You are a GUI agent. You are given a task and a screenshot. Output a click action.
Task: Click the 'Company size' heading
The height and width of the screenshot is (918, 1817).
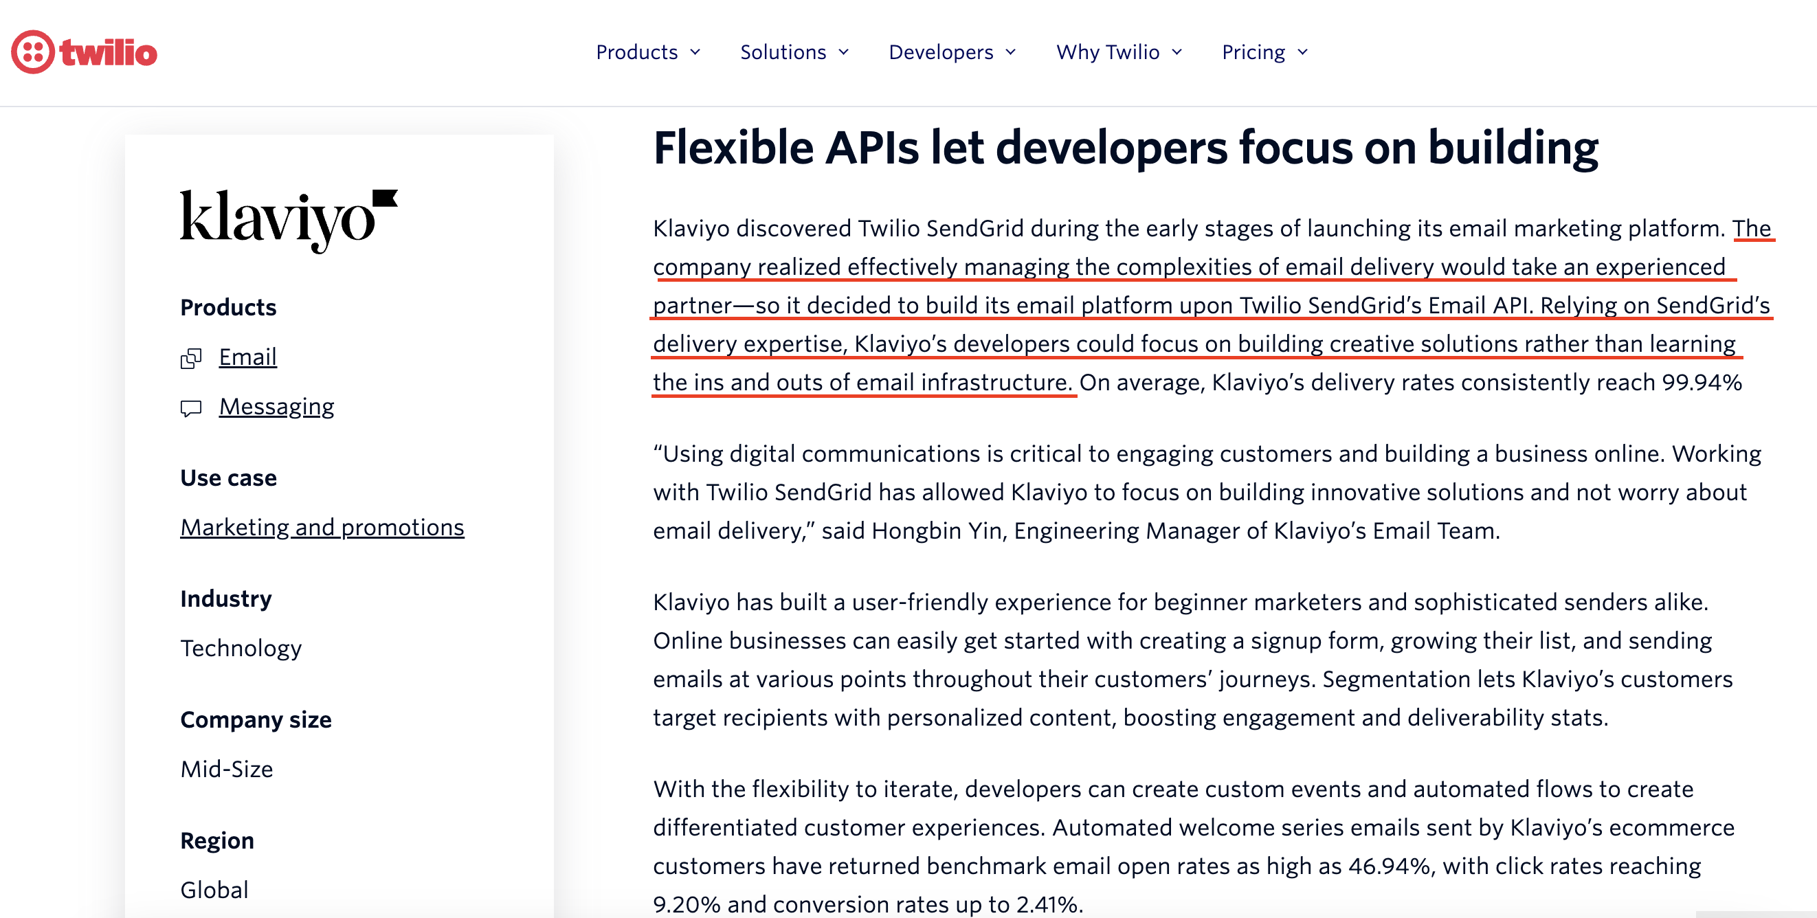click(256, 720)
